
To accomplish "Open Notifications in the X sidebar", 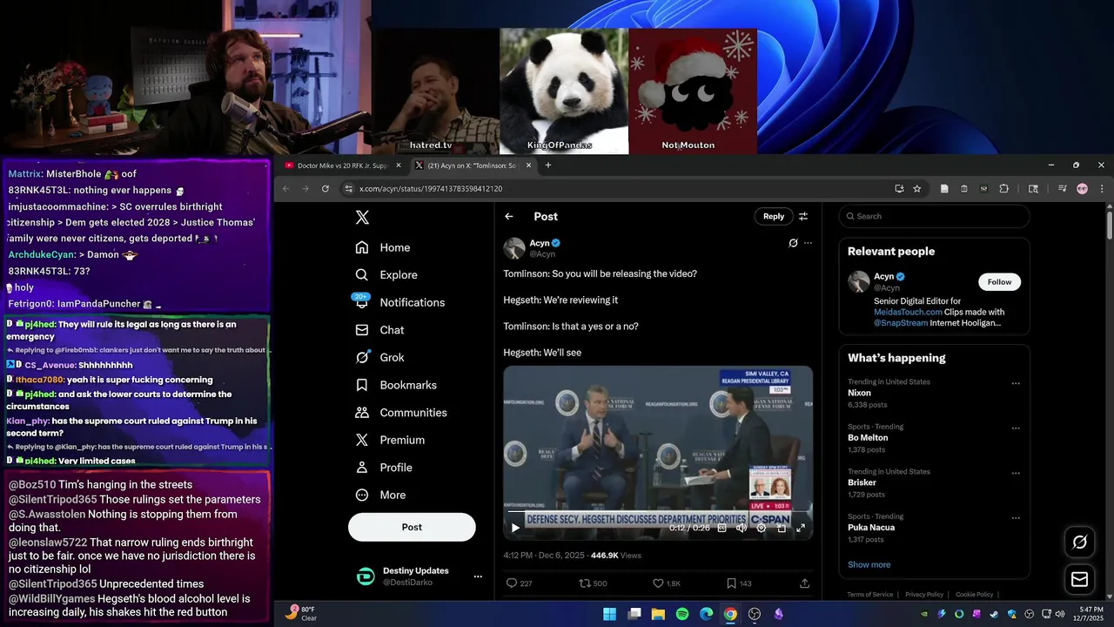I will click(400, 302).
